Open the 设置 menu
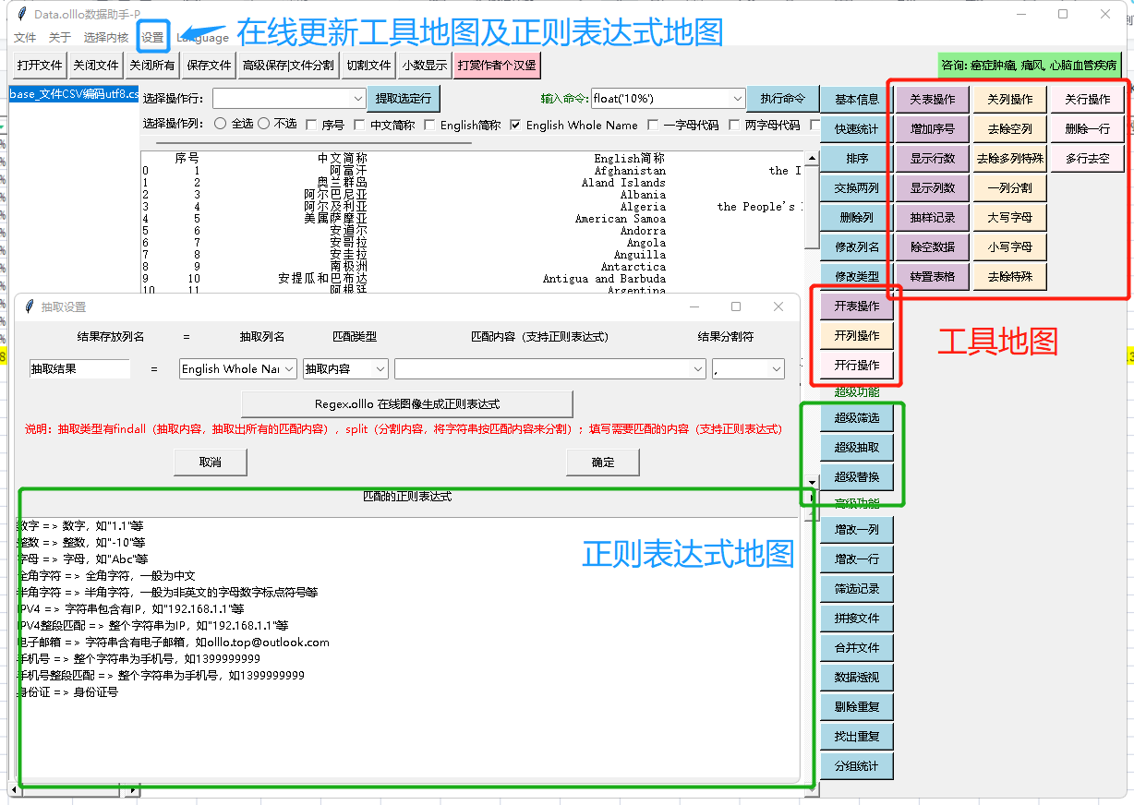The width and height of the screenshot is (1134, 805). (x=152, y=38)
